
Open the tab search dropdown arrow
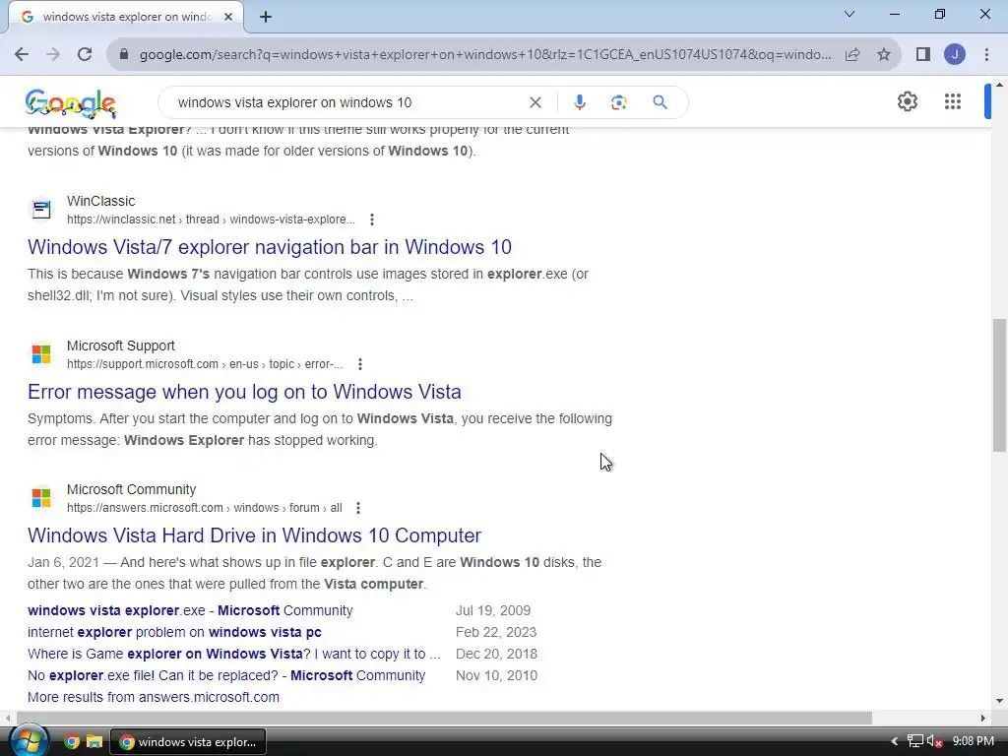click(x=850, y=14)
